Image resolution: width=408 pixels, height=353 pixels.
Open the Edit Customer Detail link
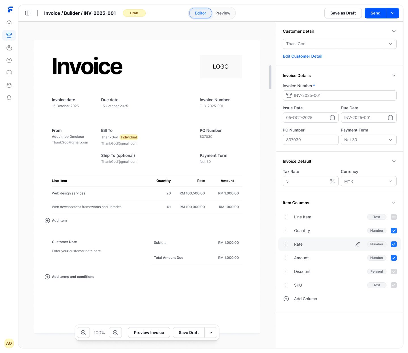[x=303, y=56]
